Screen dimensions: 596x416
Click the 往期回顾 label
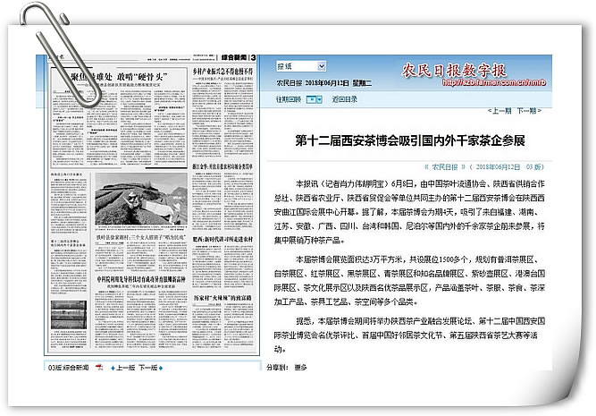289,99
